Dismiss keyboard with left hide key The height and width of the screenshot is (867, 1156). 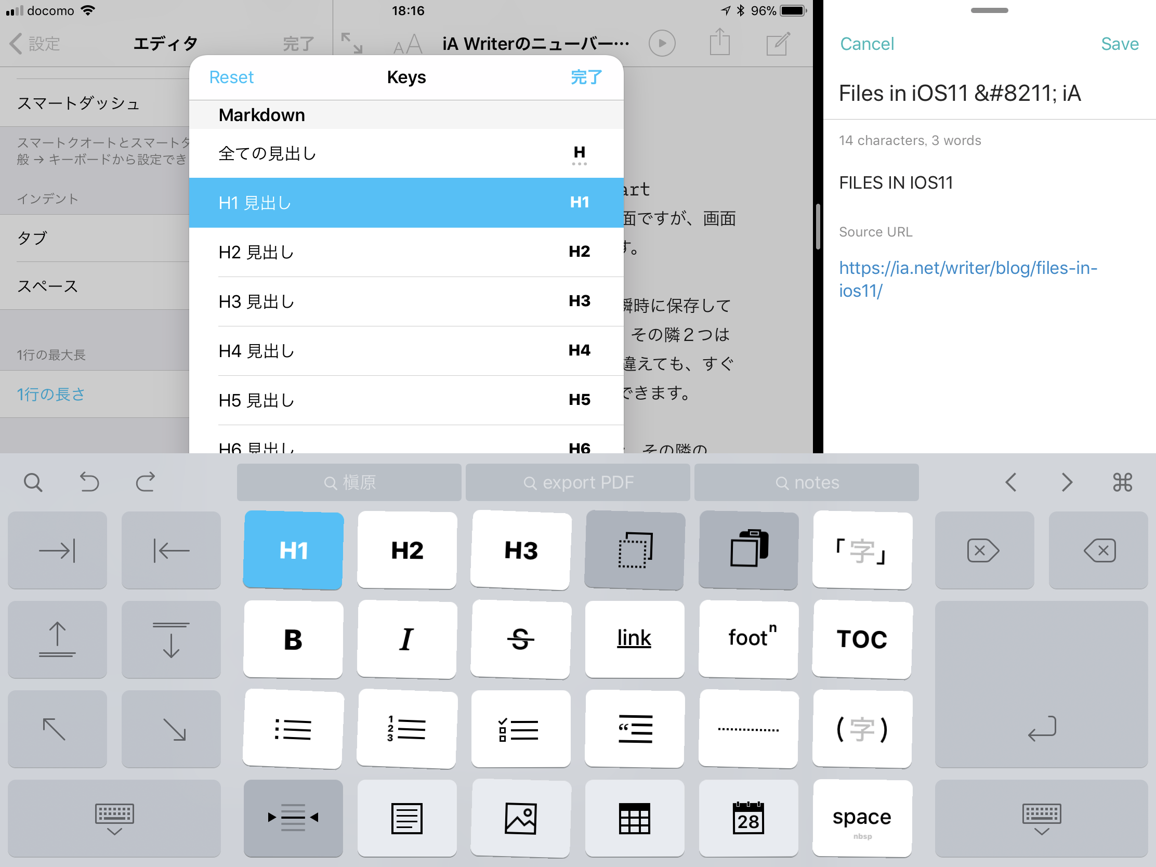click(114, 818)
